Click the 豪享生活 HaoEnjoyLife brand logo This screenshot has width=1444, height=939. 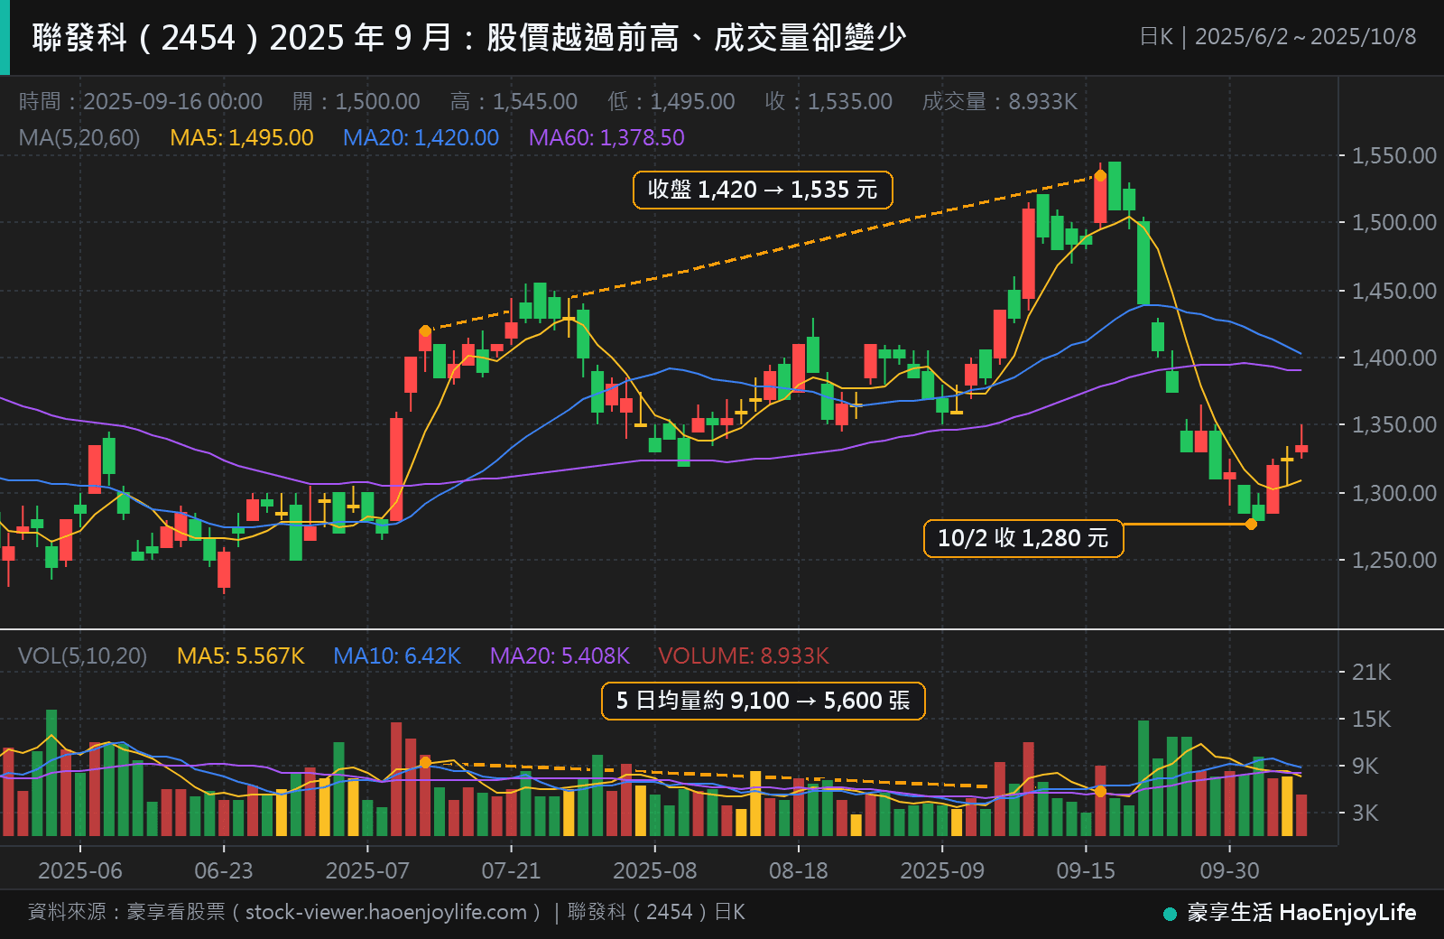click(x=1291, y=913)
